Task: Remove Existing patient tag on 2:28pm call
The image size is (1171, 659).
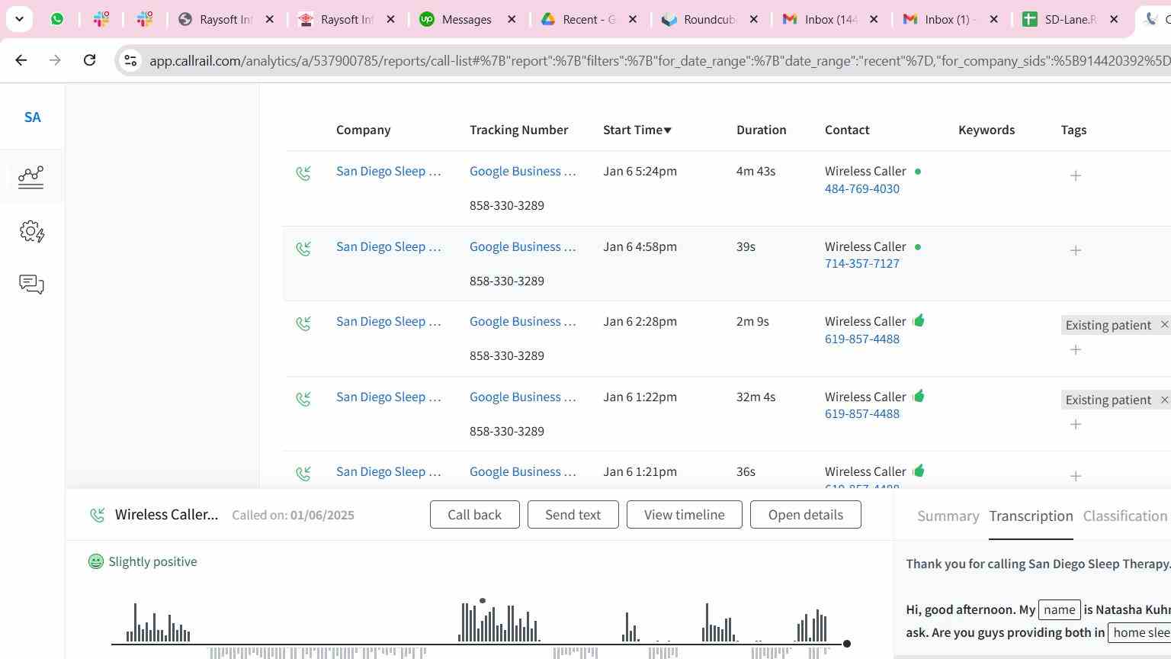Action: coord(1164,325)
